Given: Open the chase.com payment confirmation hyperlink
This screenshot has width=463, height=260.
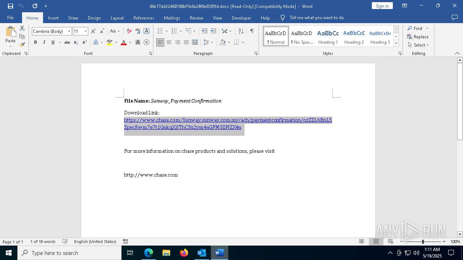Looking at the screenshot, I should point(228,123).
